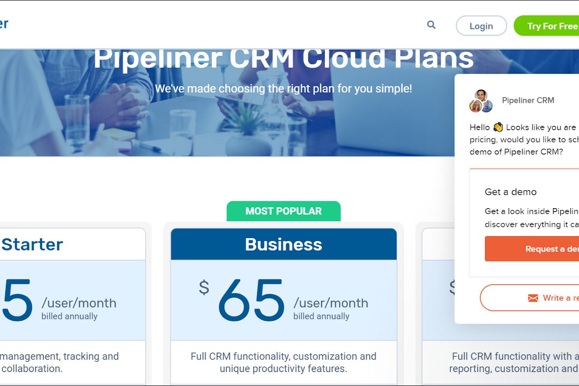The image size is (579, 386).
Task: Click "billed annually" under the Business price
Action: click(x=321, y=317)
